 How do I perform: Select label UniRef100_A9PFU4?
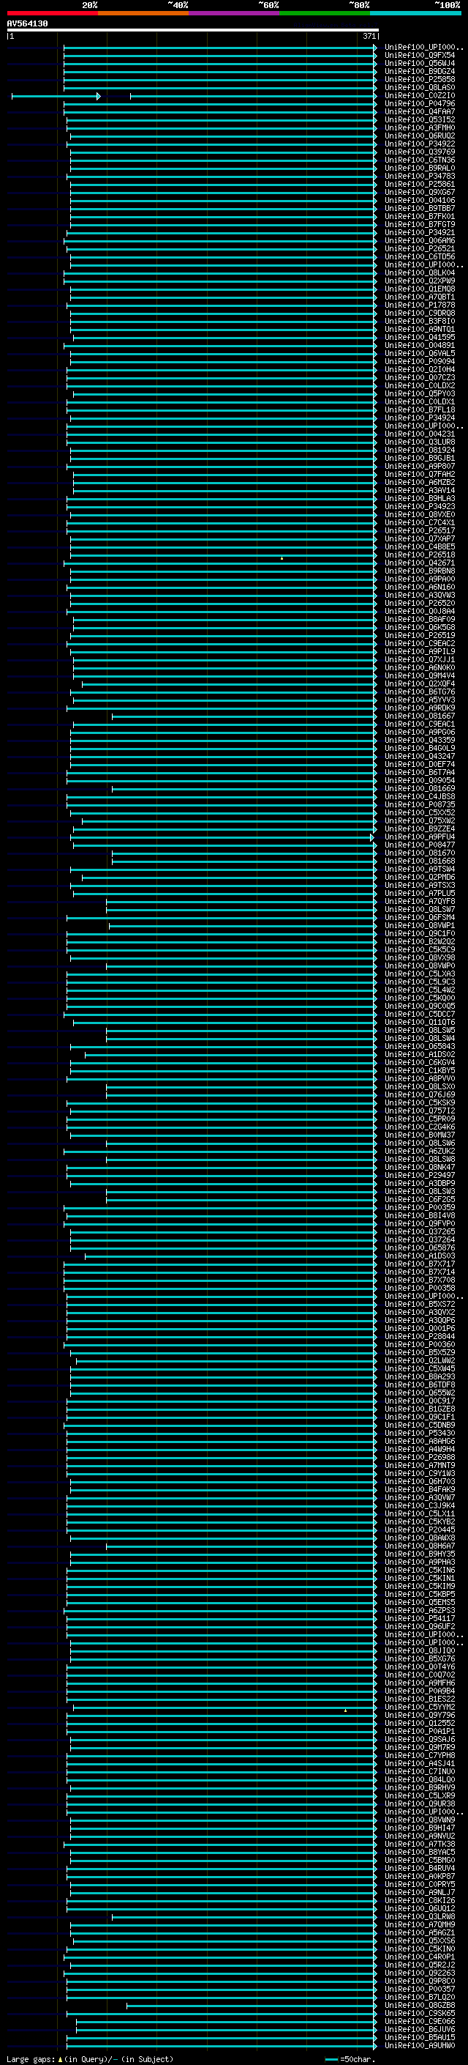click(420, 836)
